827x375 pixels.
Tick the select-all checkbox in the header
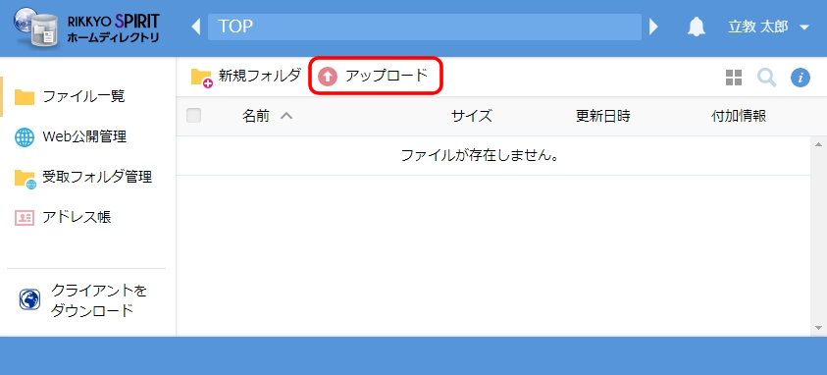point(193,116)
